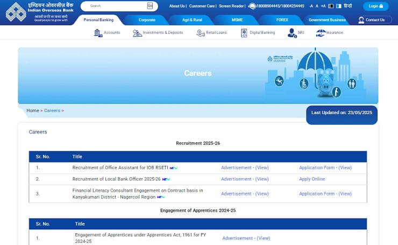Click the Go search button
Image resolution: width=398 pixels, height=245 pixels.
click(x=150, y=6)
